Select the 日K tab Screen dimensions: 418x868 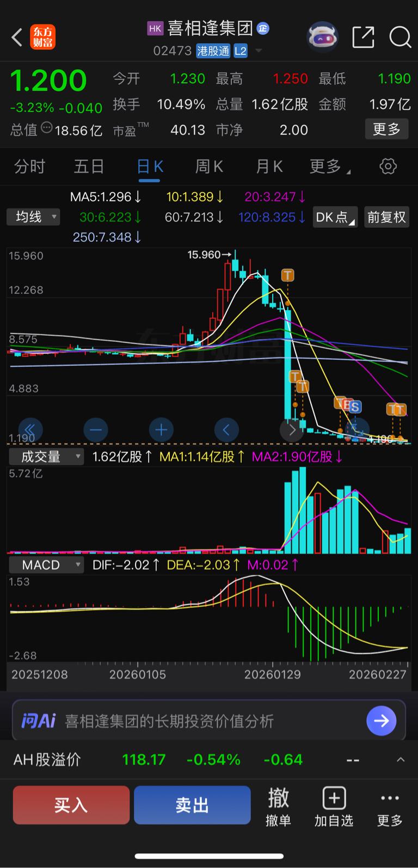pos(150,167)
